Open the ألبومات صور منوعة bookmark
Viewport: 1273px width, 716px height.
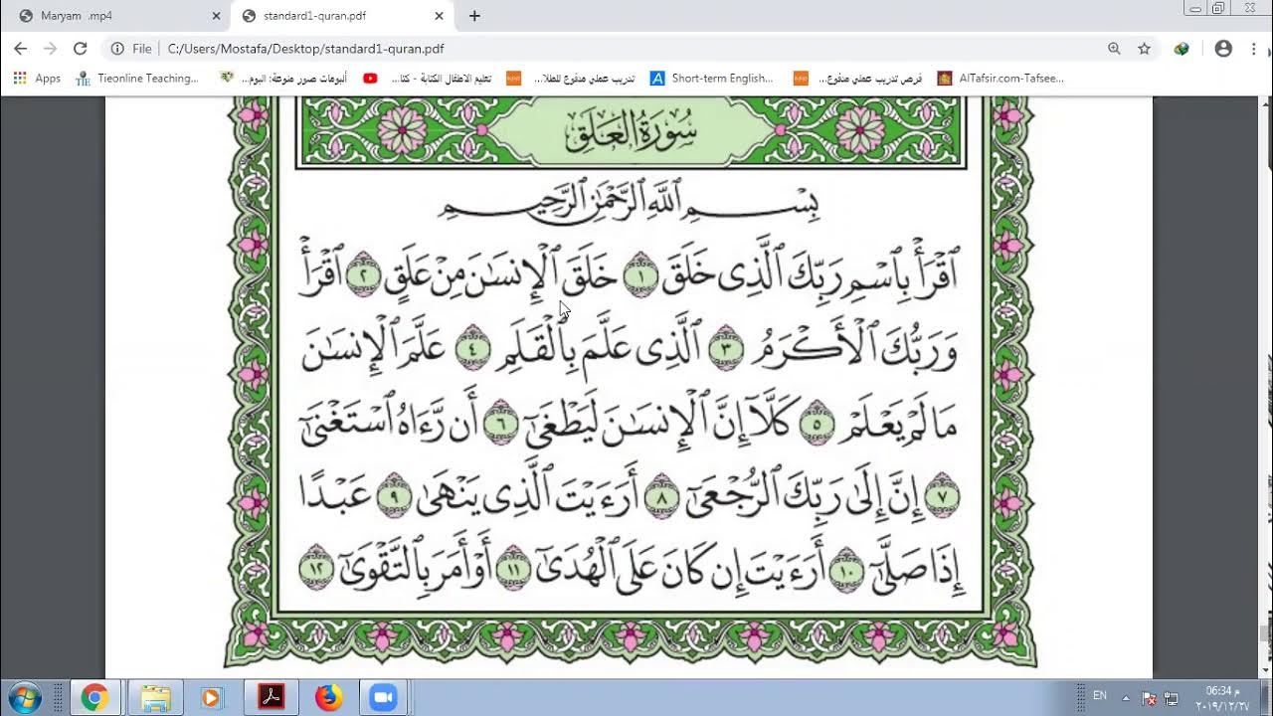(283, 78)
